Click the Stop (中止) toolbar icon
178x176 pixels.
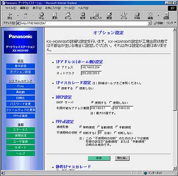(x=41, y=16)
